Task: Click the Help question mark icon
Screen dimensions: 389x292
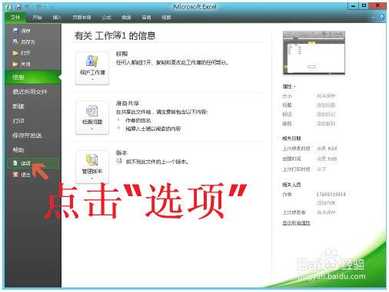Action: pyautogui.click(x=381, y=18)
